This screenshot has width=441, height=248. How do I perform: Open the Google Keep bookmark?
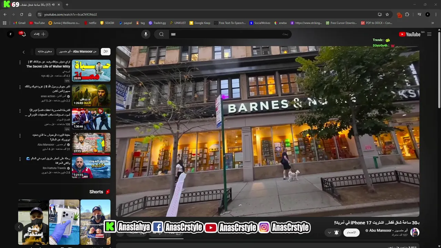click(x=200, y=23)
